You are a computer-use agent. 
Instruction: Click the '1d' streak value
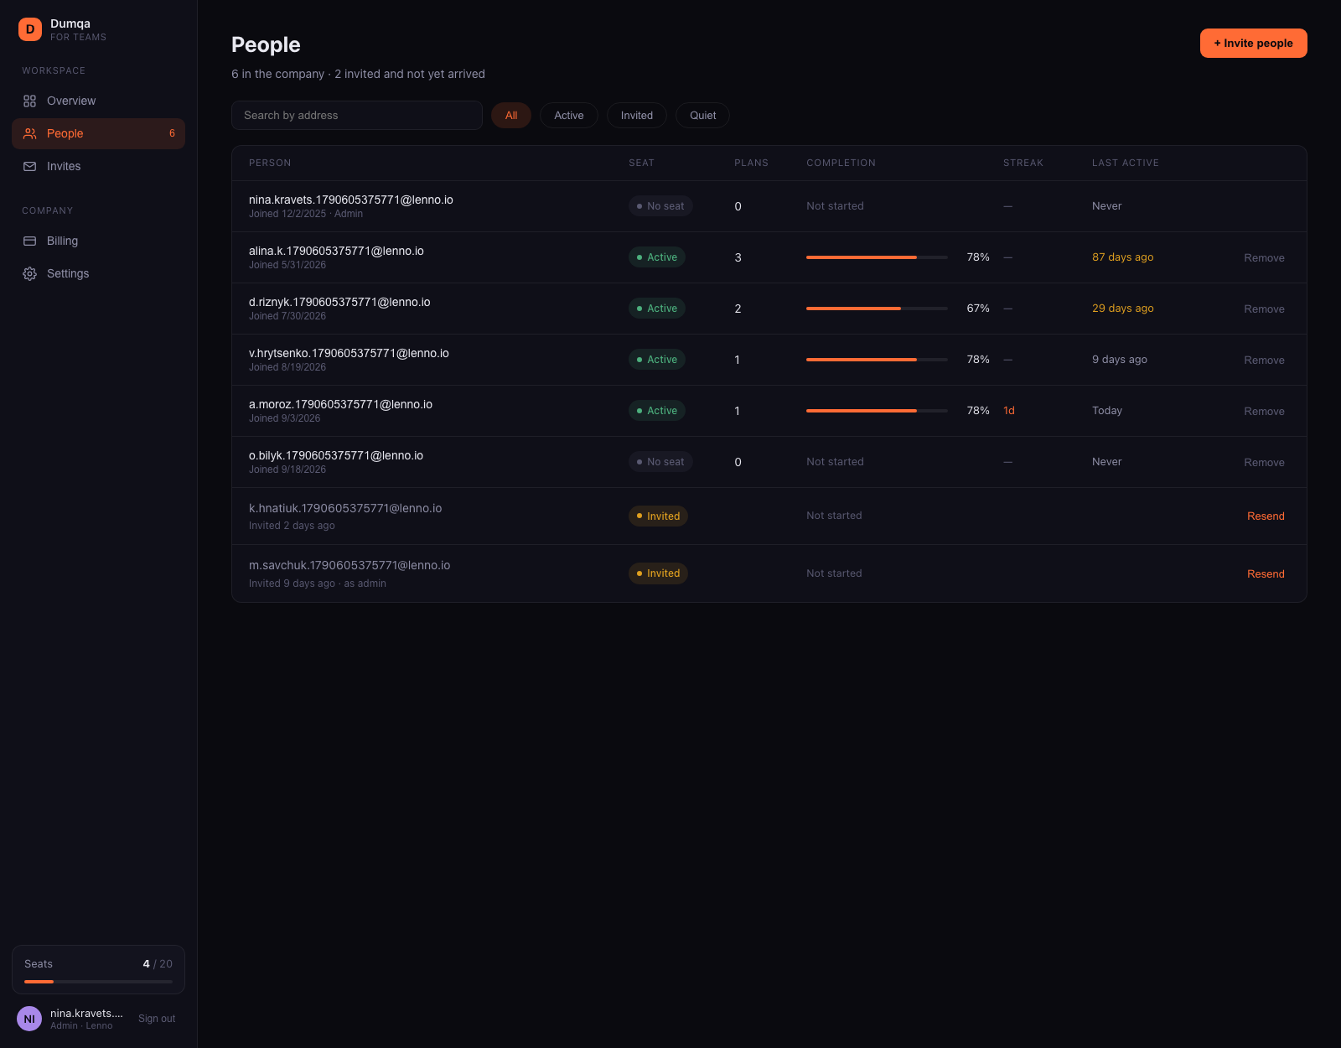pos(1009,411)
